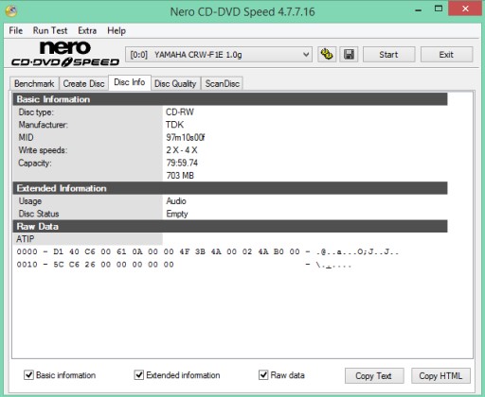Click the raw data row starting 0000
The width and height of the screenshot is (485, 397).
click(207, 251)
